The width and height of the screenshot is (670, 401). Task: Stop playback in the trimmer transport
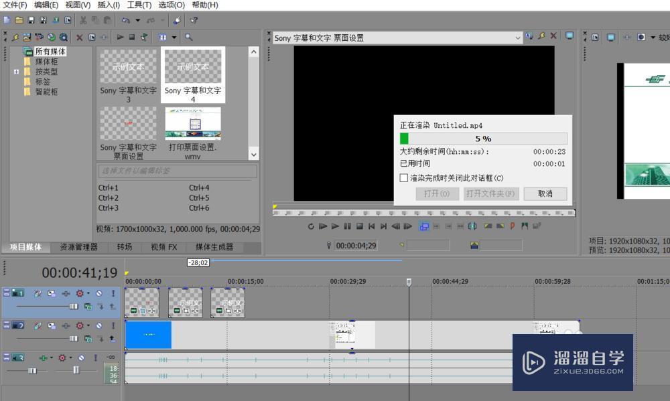pos(360,226)
